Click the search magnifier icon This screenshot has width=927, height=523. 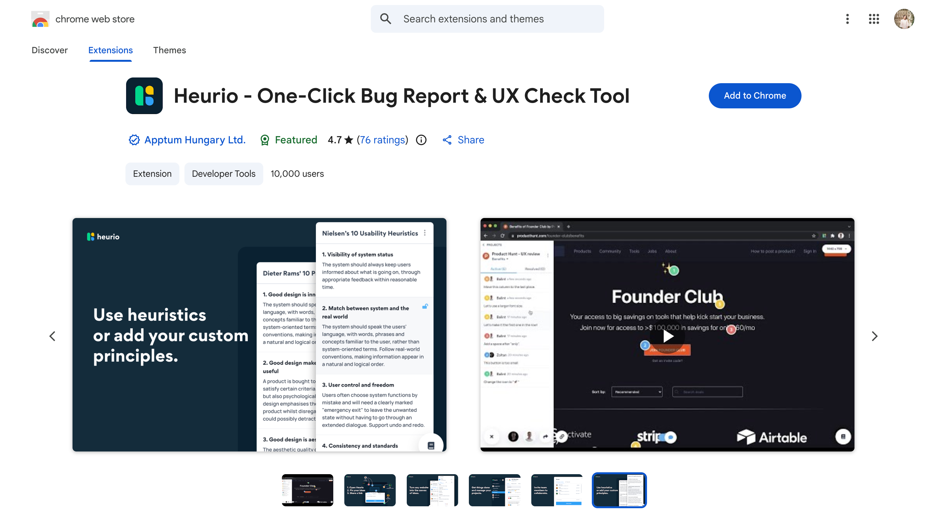point(386,19)
